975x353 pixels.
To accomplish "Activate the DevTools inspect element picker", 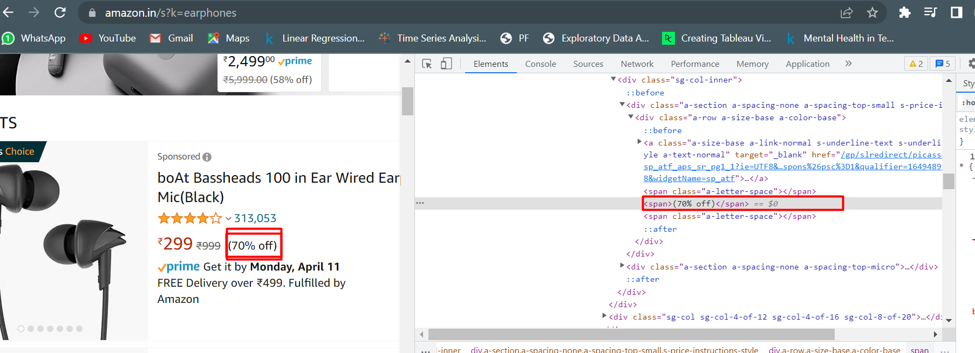I will [x=427, y=64].
